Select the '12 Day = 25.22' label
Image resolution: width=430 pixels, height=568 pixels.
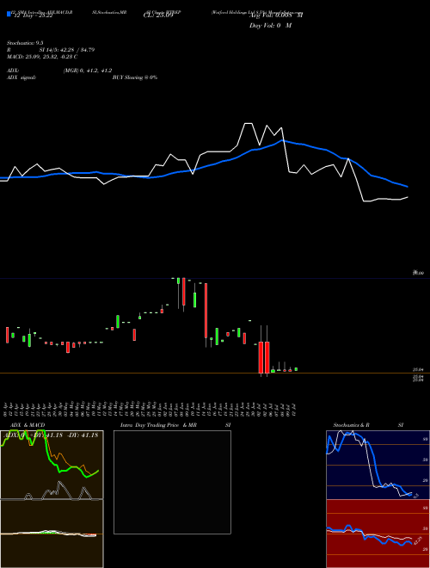click(34, 15)
